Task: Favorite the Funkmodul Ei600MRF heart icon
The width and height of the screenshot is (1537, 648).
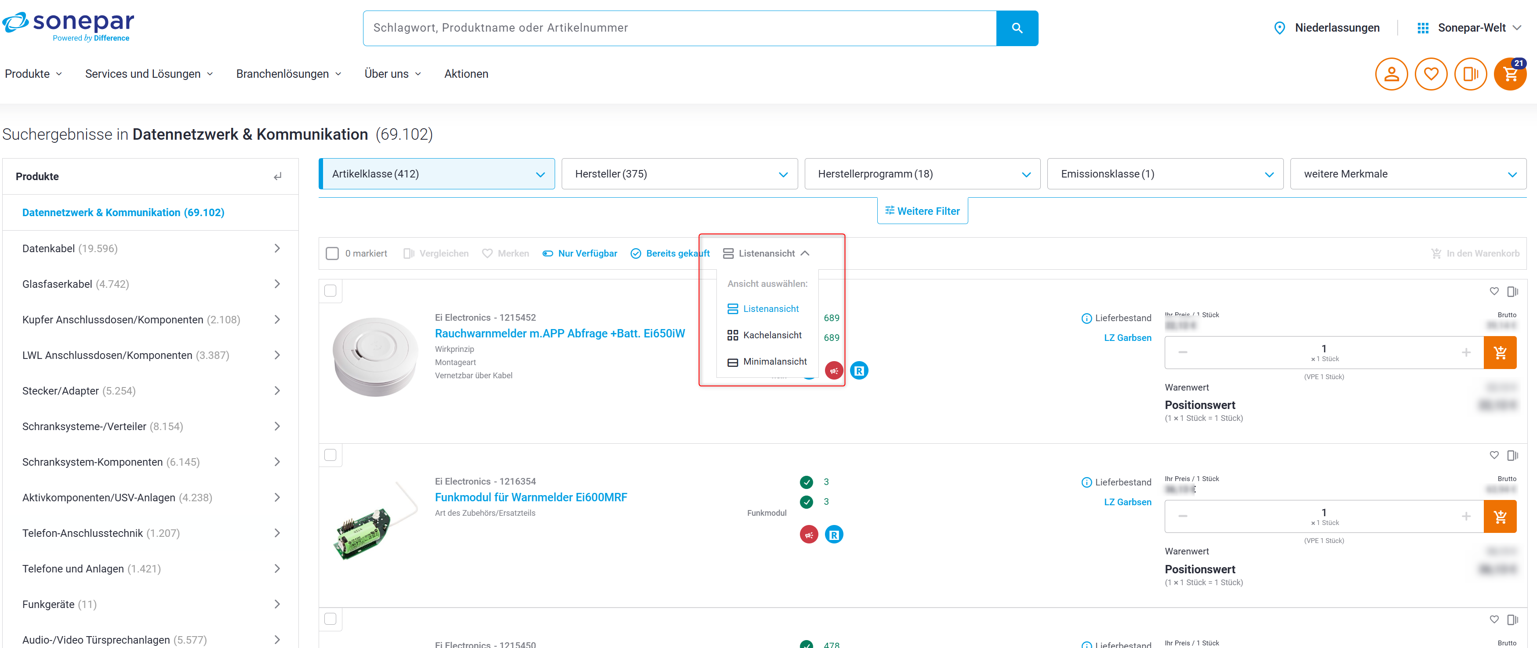Action: [x=1493, y=456]
